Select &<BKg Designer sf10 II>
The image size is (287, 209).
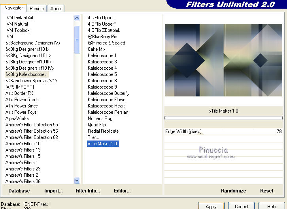pyautogui.click(x=28, y=55)
